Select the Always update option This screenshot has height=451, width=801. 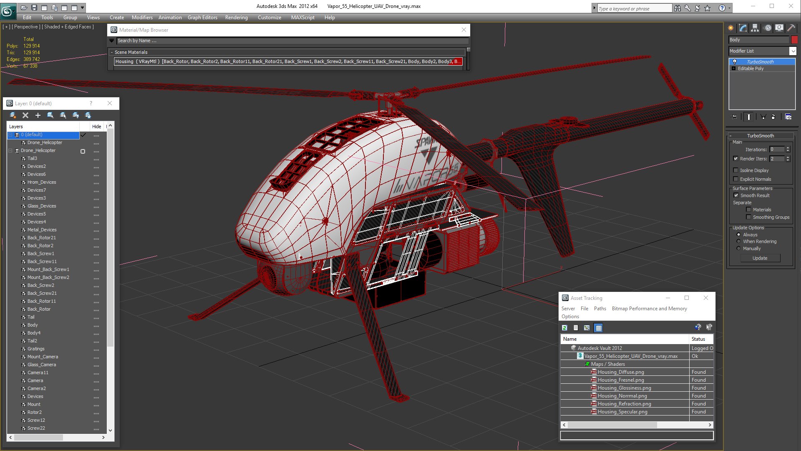click(x=738, y=235)
